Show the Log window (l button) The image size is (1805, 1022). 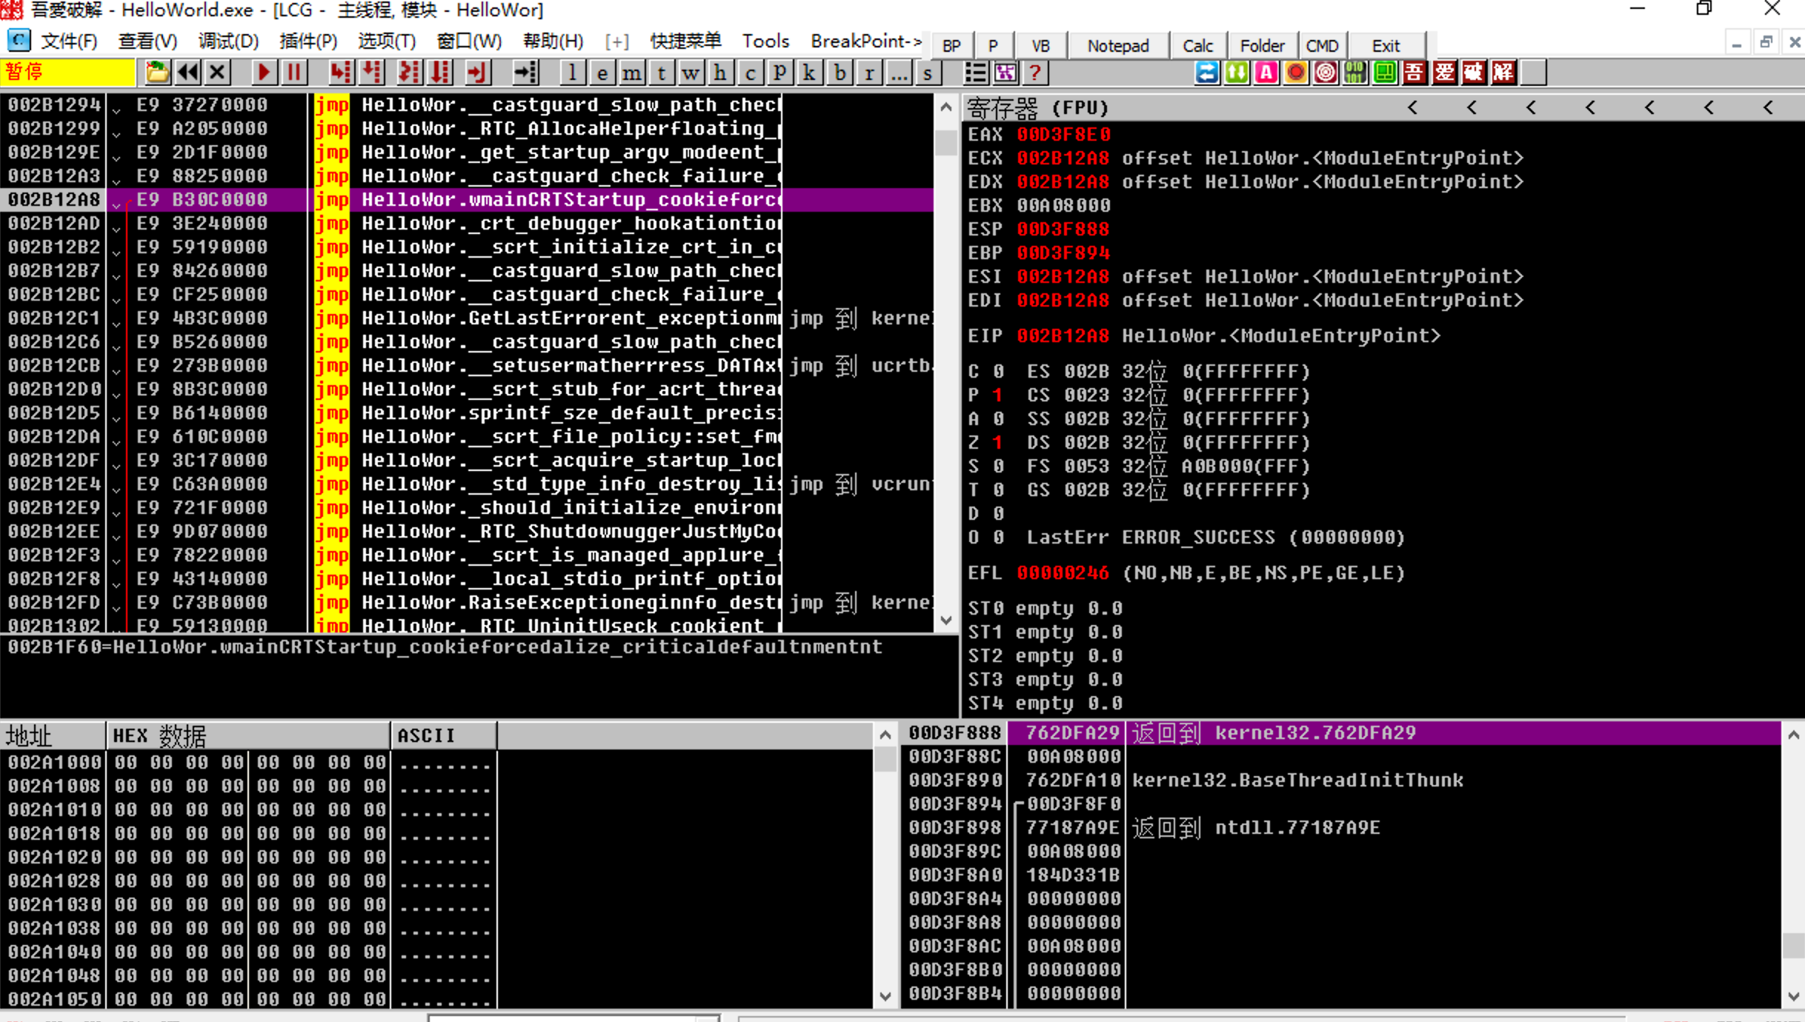572,73
